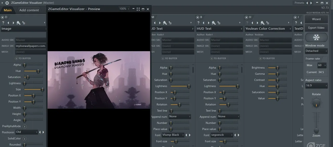Open Append num dropdown in layer B
The height and width of the screenshot is (147, 333).
(228, 117)
